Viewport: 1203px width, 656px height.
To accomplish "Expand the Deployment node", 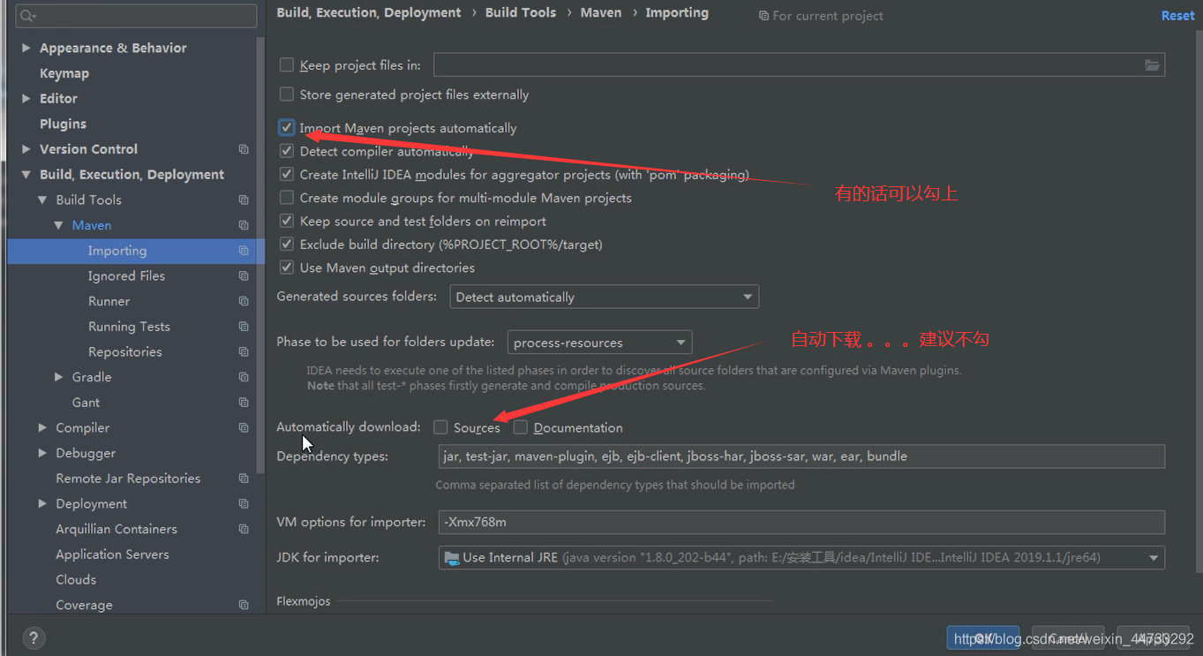I will 42,504.
